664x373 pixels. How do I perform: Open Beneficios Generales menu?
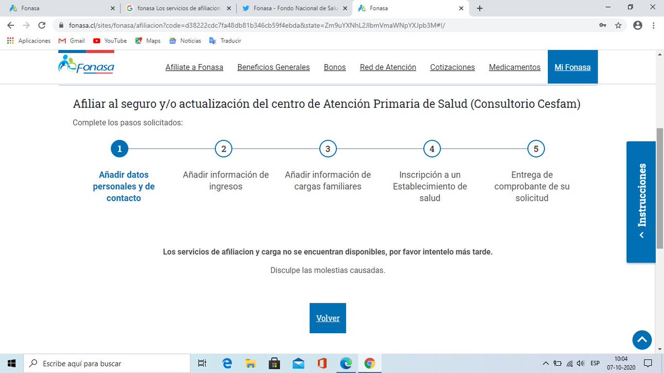pos(273,67)
